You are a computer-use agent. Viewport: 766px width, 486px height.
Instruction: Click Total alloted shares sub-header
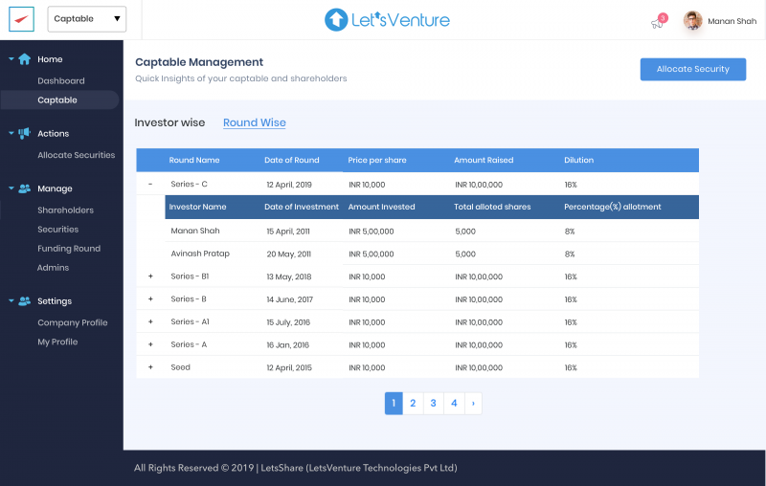click(492, 207)
